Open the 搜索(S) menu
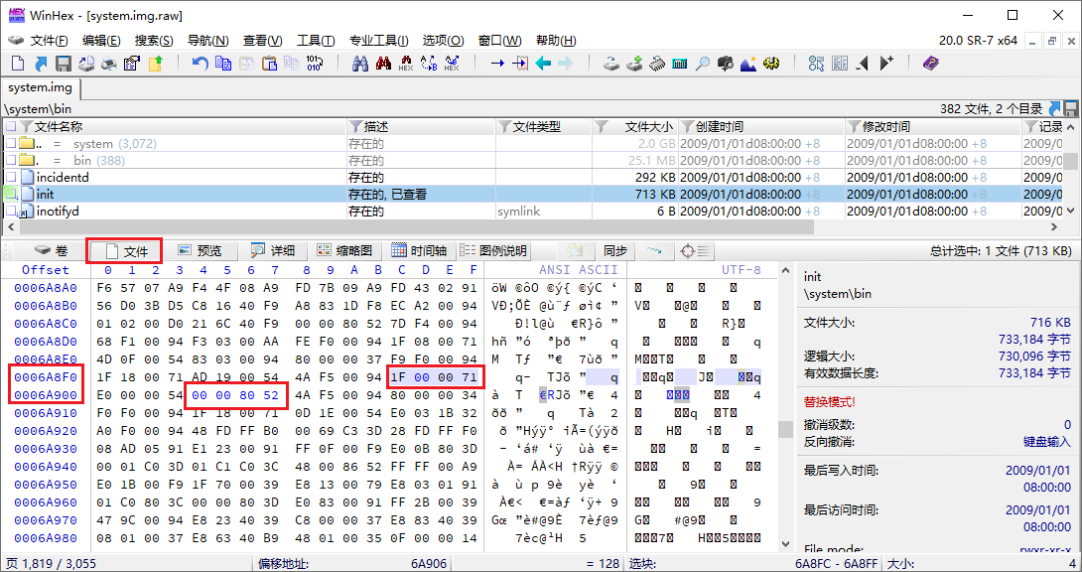 tap(154, 41)
